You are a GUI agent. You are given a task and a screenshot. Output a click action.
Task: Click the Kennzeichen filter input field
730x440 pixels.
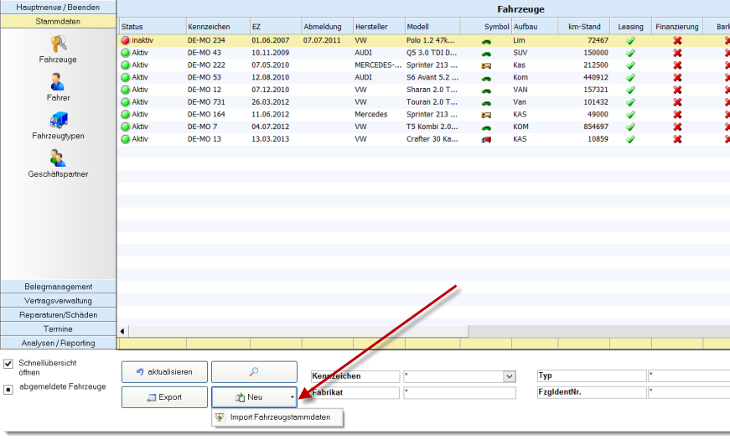pyautogui.click(x=453, y=376)
